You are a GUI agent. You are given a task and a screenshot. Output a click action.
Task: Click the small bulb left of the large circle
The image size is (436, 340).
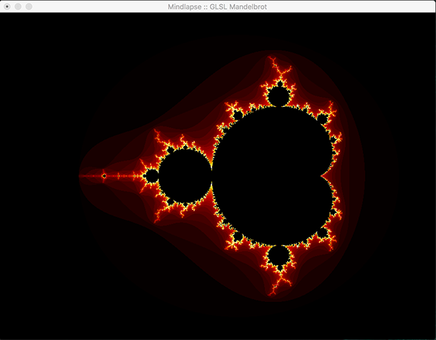151,176
